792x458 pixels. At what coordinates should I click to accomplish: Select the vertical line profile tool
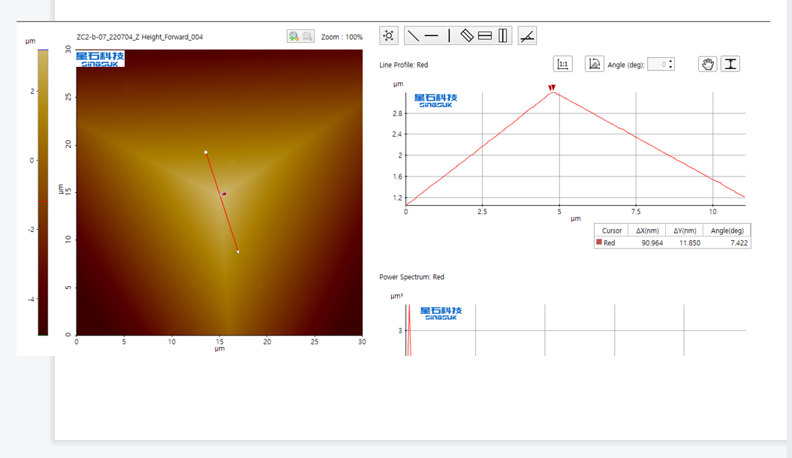click(x=449, y=35)
